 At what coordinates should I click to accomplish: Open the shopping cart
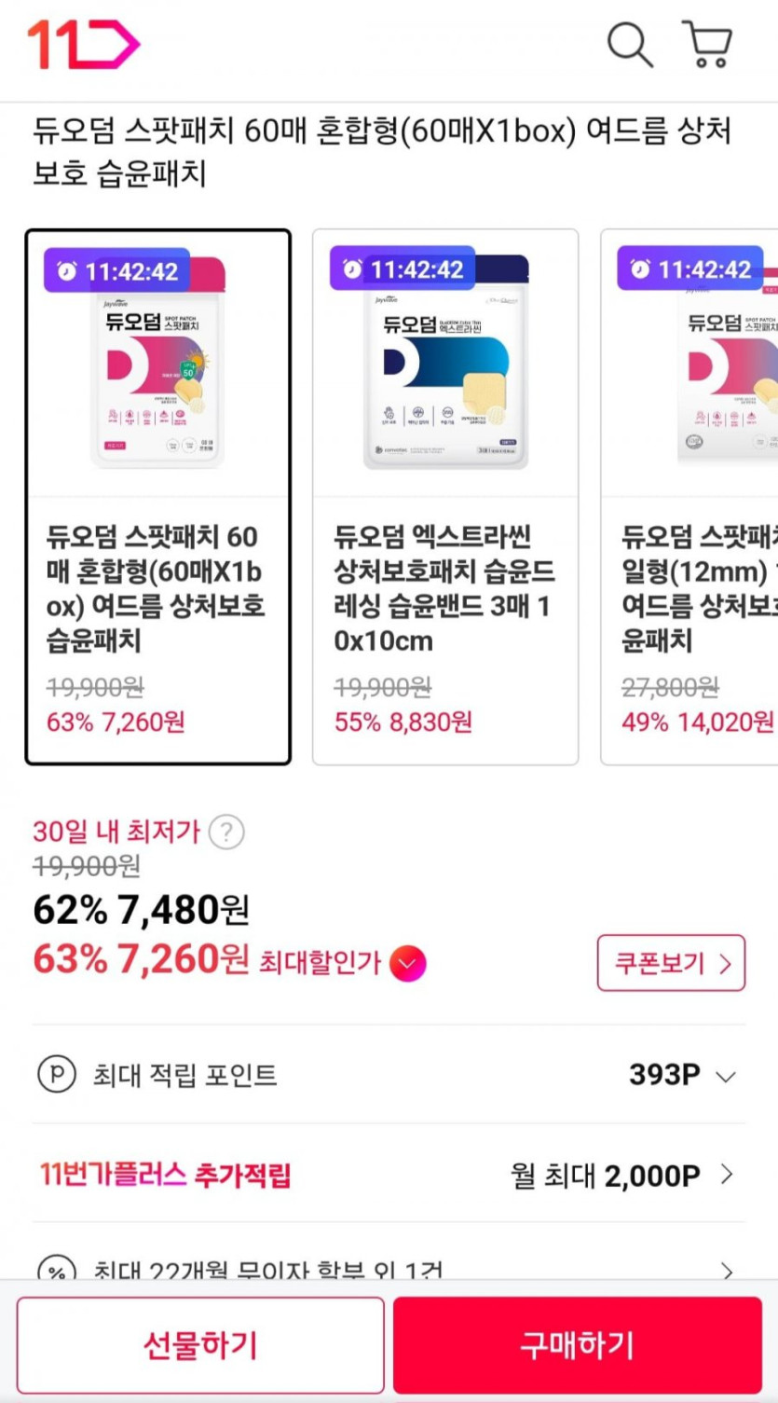pos(708,44)
